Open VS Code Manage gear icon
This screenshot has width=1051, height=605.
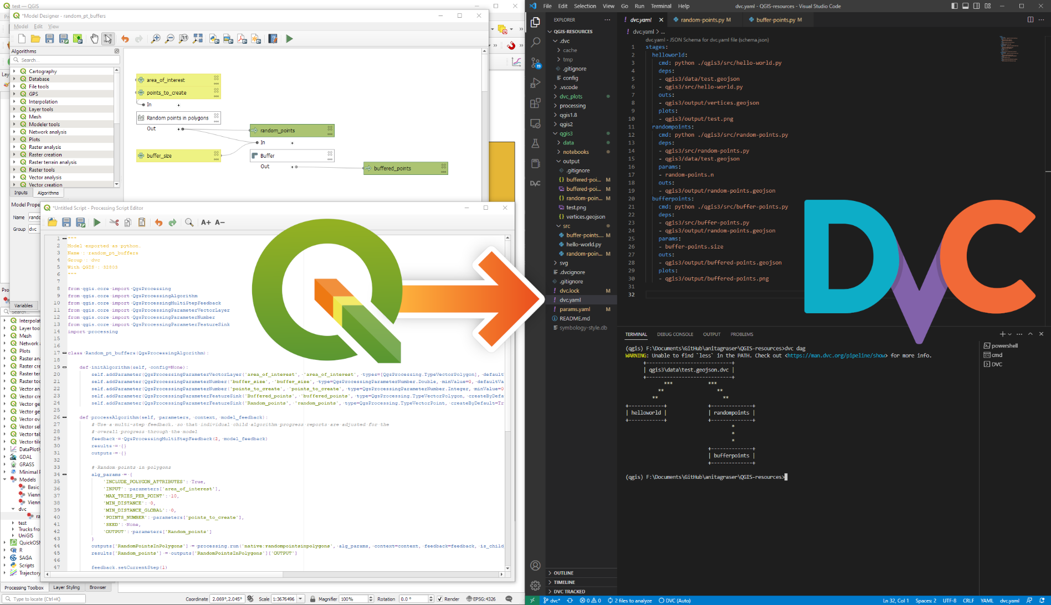tap(535, 586)
